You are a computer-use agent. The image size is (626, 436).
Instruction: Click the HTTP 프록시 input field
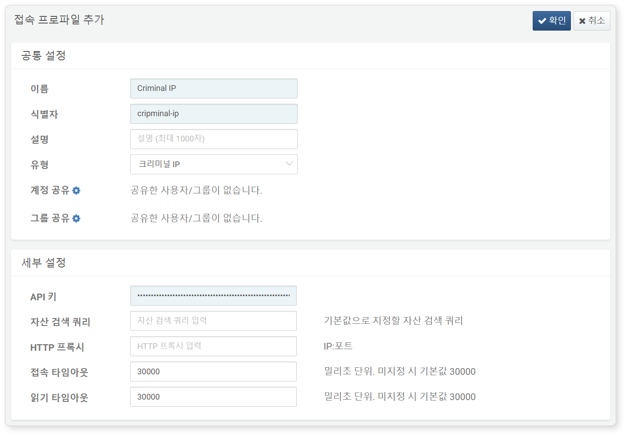[x=213, y=346]
